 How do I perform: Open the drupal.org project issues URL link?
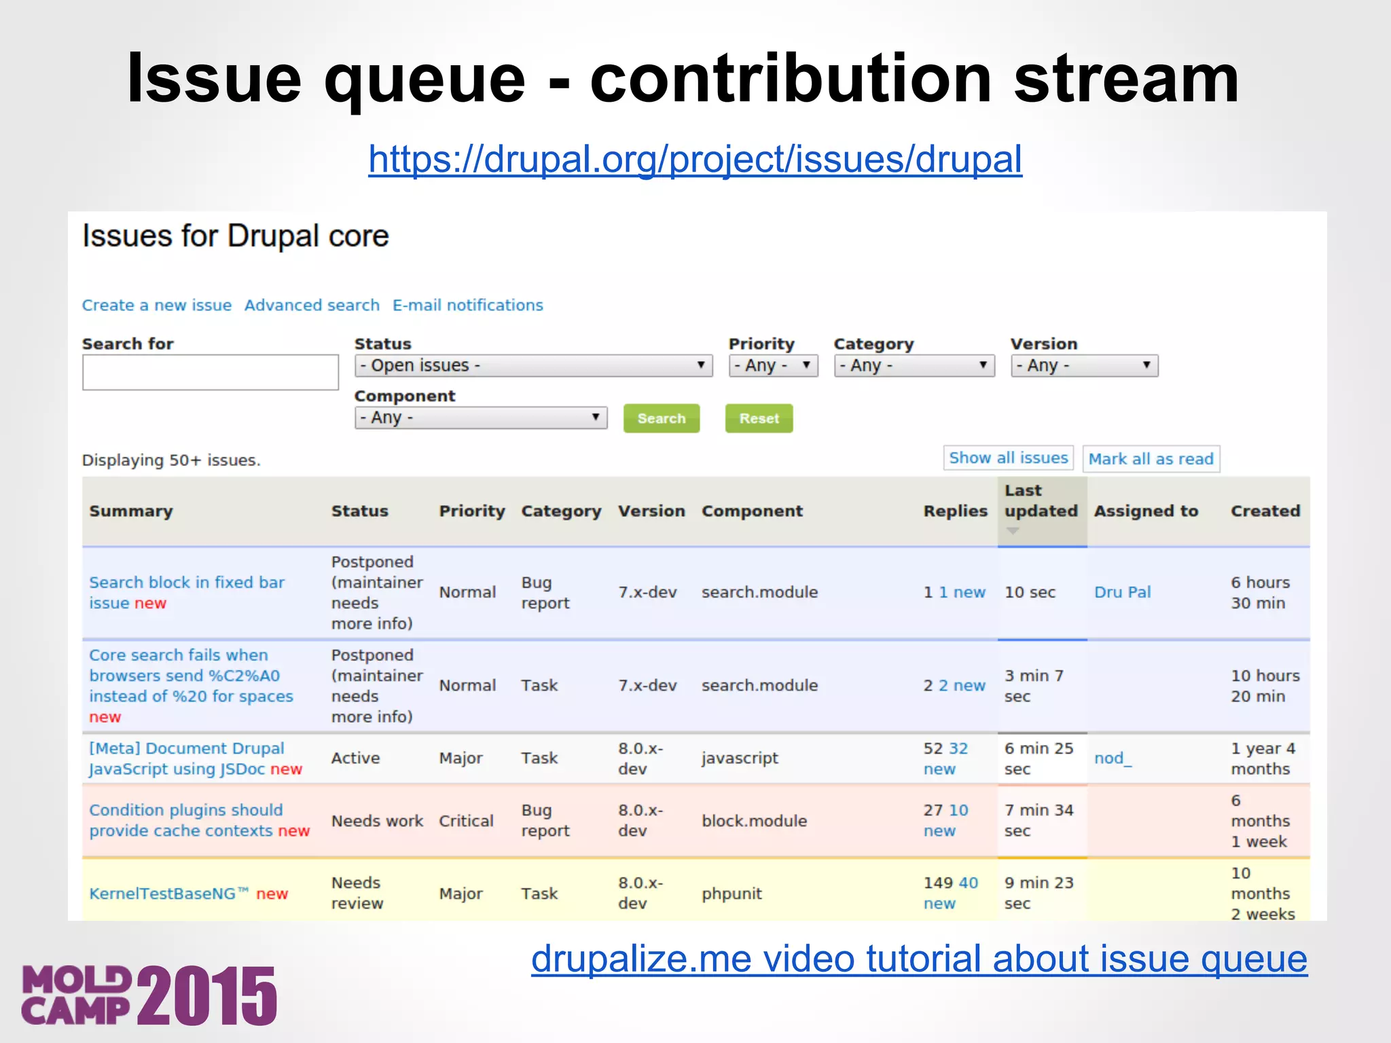695,160
